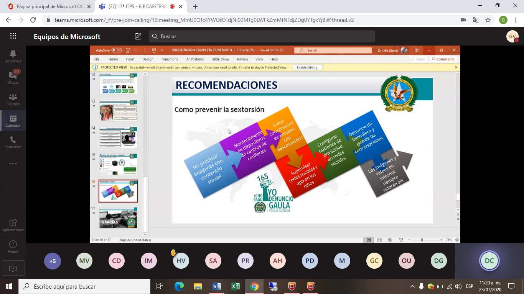Screen dimensions: 524x294
Task: Go to Teams (Equipos) in sidebar
Action: pos(13,99)
